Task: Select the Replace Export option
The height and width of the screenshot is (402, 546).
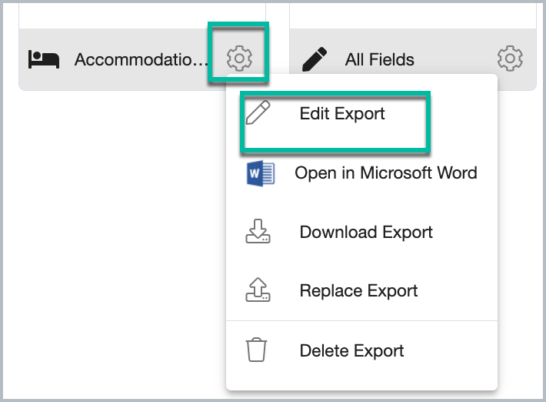Action: point(358,291)
